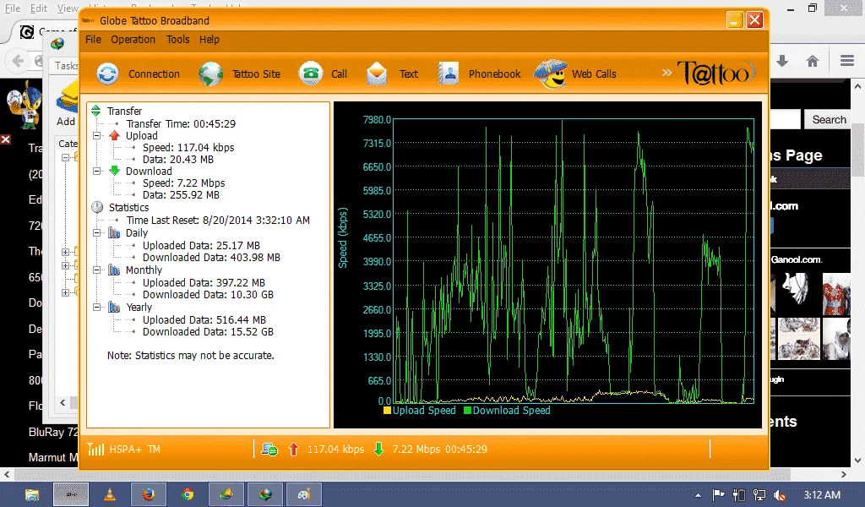865x507 pixels.
Task: Click HSPA+ TM network label
Action: [134, 449]
